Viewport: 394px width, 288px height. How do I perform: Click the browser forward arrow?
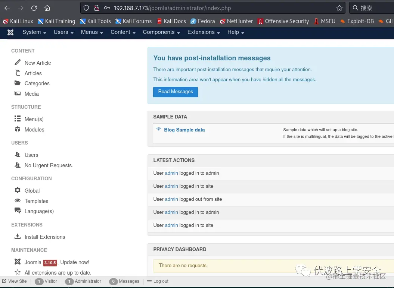coord(20,8)
